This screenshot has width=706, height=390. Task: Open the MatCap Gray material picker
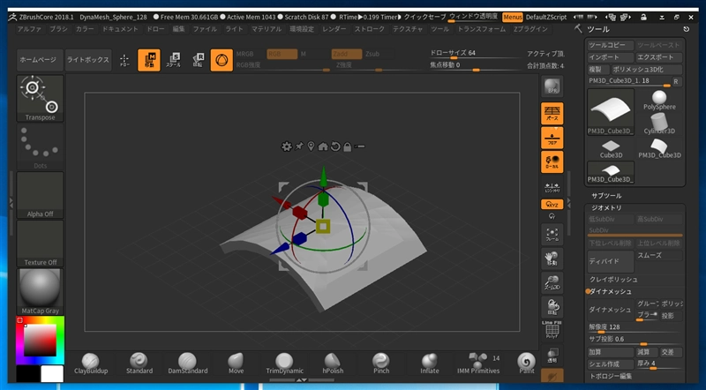(x=40, y=292)
